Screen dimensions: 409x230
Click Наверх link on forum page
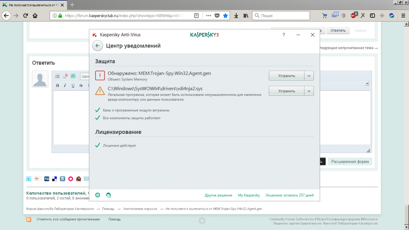click(361, 30)
